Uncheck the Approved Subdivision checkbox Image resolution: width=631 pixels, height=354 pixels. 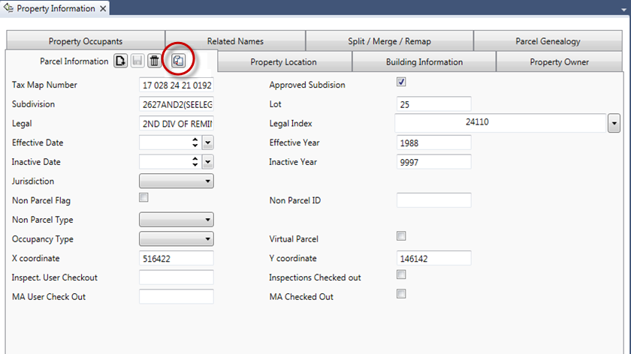click(401, 82)
